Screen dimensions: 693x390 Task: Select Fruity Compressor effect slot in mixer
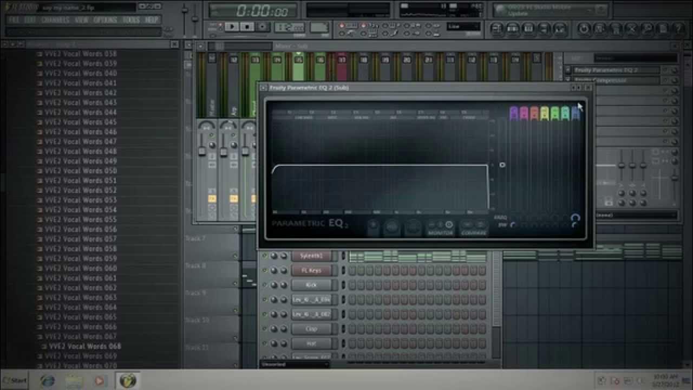click(616, 80)
